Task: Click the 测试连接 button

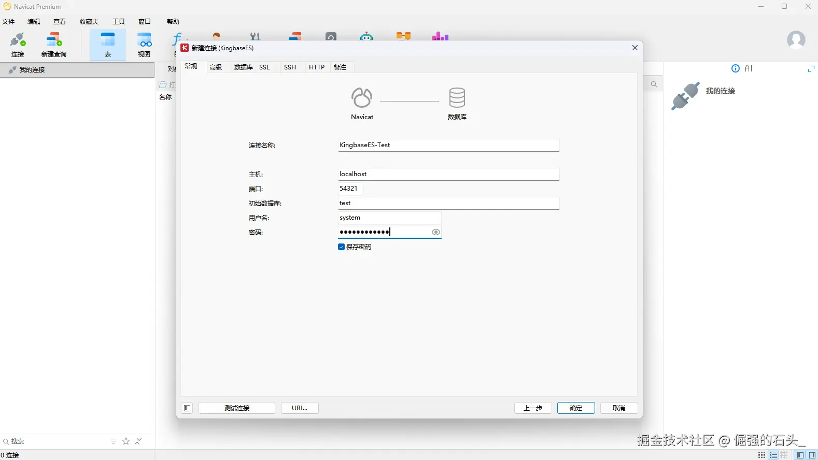Action: click(237, 408)
